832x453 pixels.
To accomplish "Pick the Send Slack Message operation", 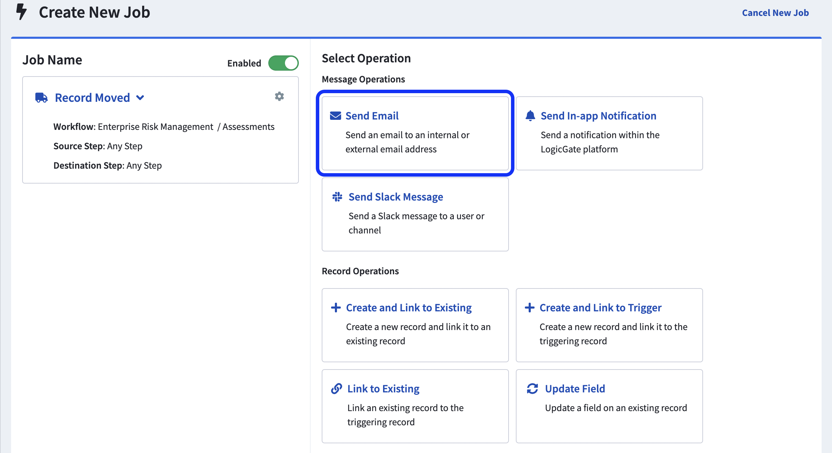I will [x=396, y=197].
